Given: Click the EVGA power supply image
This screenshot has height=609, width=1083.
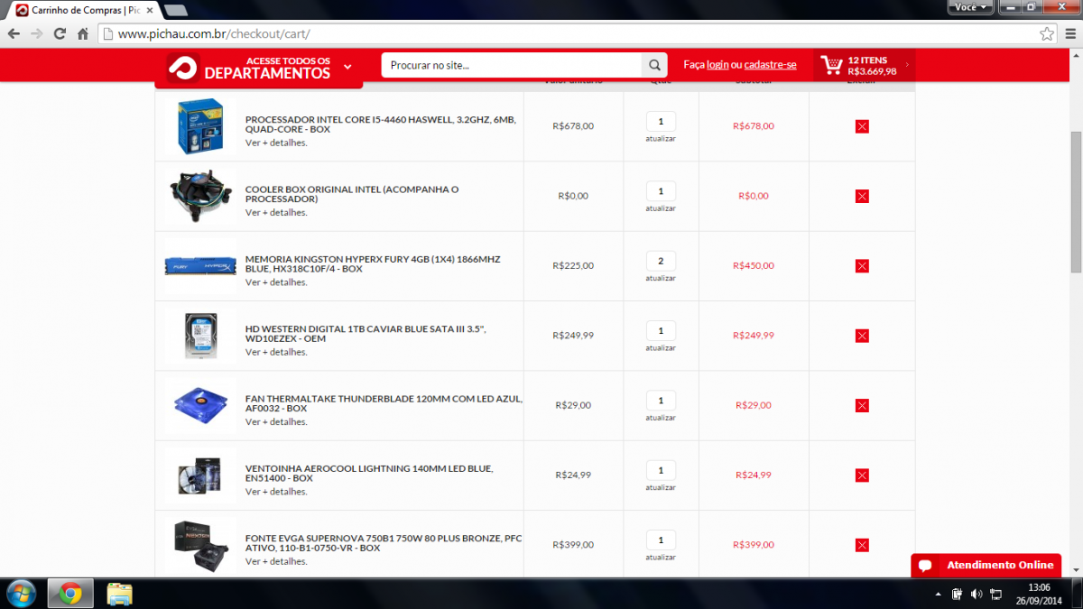Looking at the screenshot, I should (200, 545).
